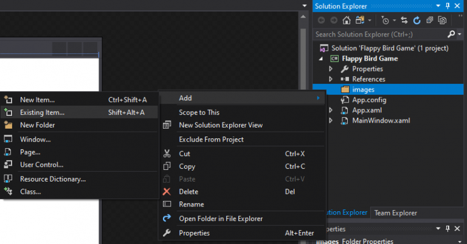This screenshot has height=244, width=467.
Task: Expand the Properties tree node
Action: [x=331, y=69]
